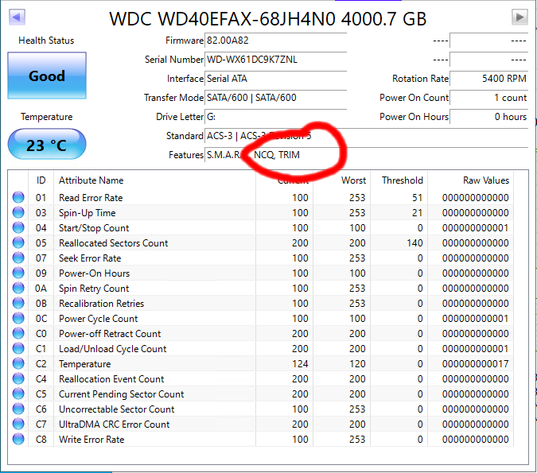Click current value 124 in Temperature row
The height and width of the screenshot is (473, 537).
point(300,364)
